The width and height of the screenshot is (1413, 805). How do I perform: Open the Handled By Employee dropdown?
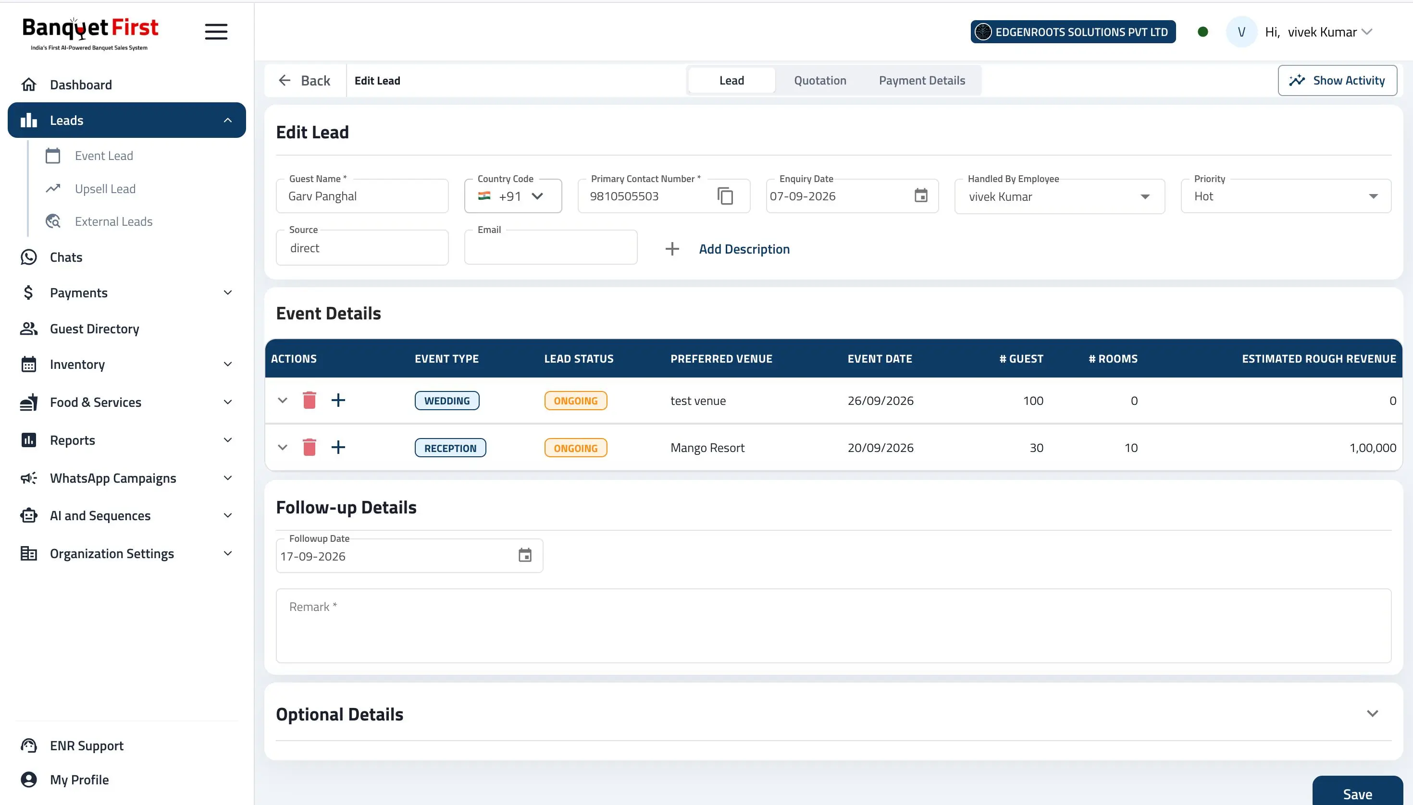(x=1059, y=196)
